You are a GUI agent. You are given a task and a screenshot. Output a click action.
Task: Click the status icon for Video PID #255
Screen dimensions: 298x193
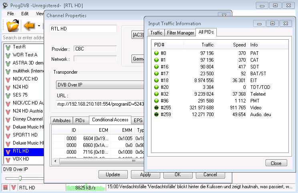[157, 108]
